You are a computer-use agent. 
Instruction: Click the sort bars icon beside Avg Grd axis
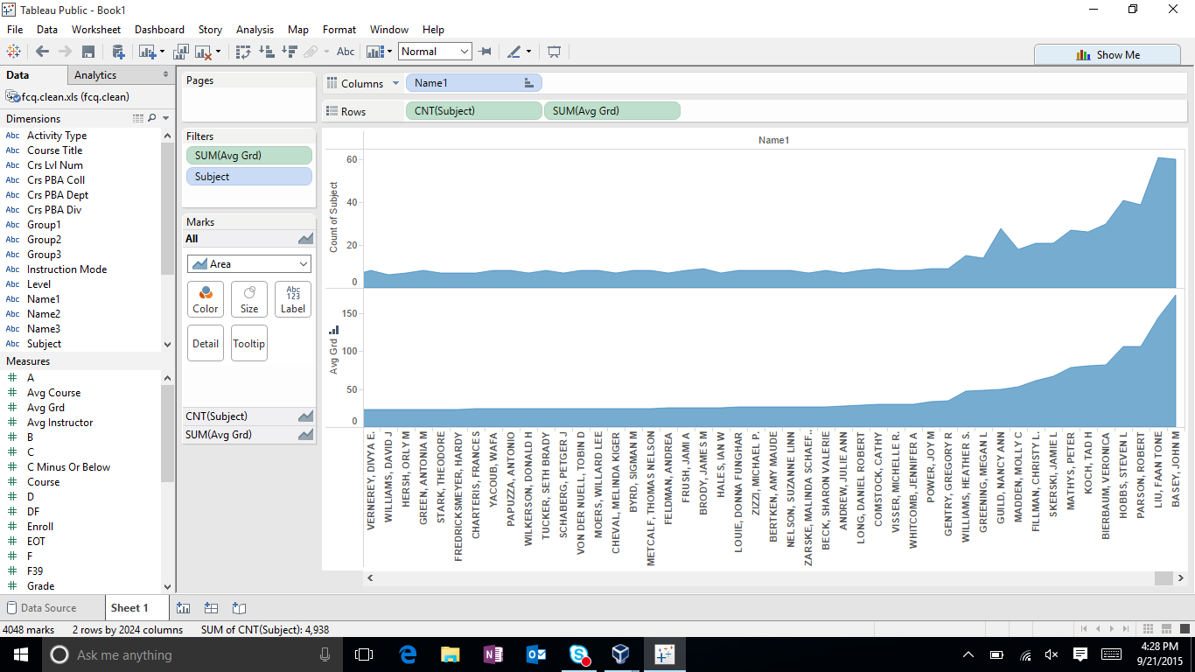coord(334,330)
